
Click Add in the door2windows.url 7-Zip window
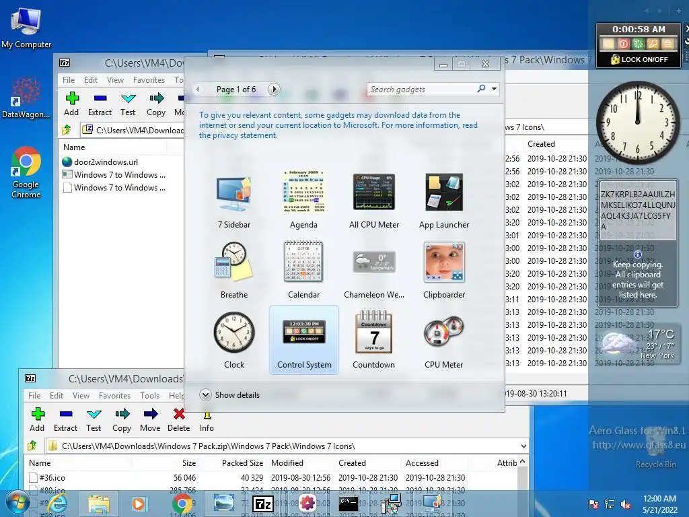point(71,104)
